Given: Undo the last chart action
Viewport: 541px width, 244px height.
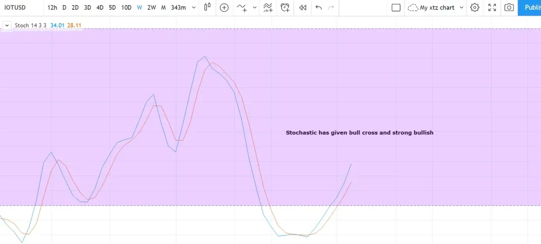Looking at the screenshot, I should coord(319,8).
